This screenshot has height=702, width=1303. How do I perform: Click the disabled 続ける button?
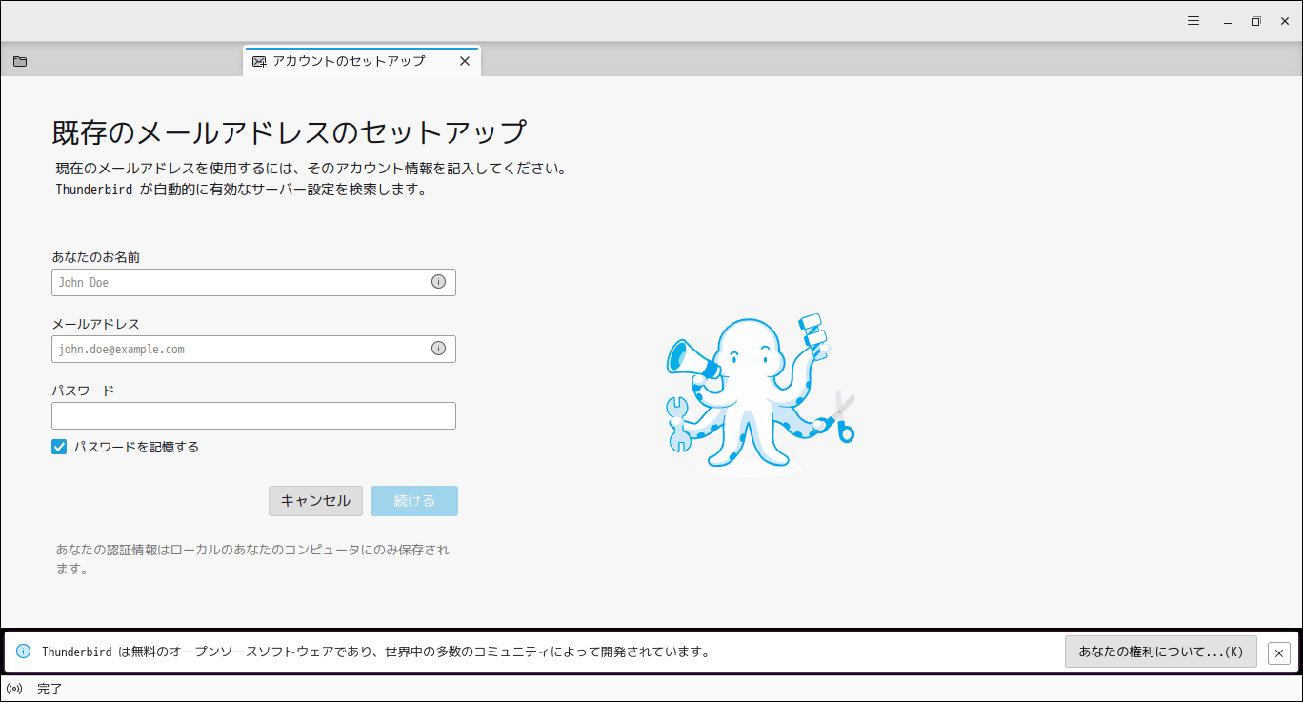click(x=413, y=500)
